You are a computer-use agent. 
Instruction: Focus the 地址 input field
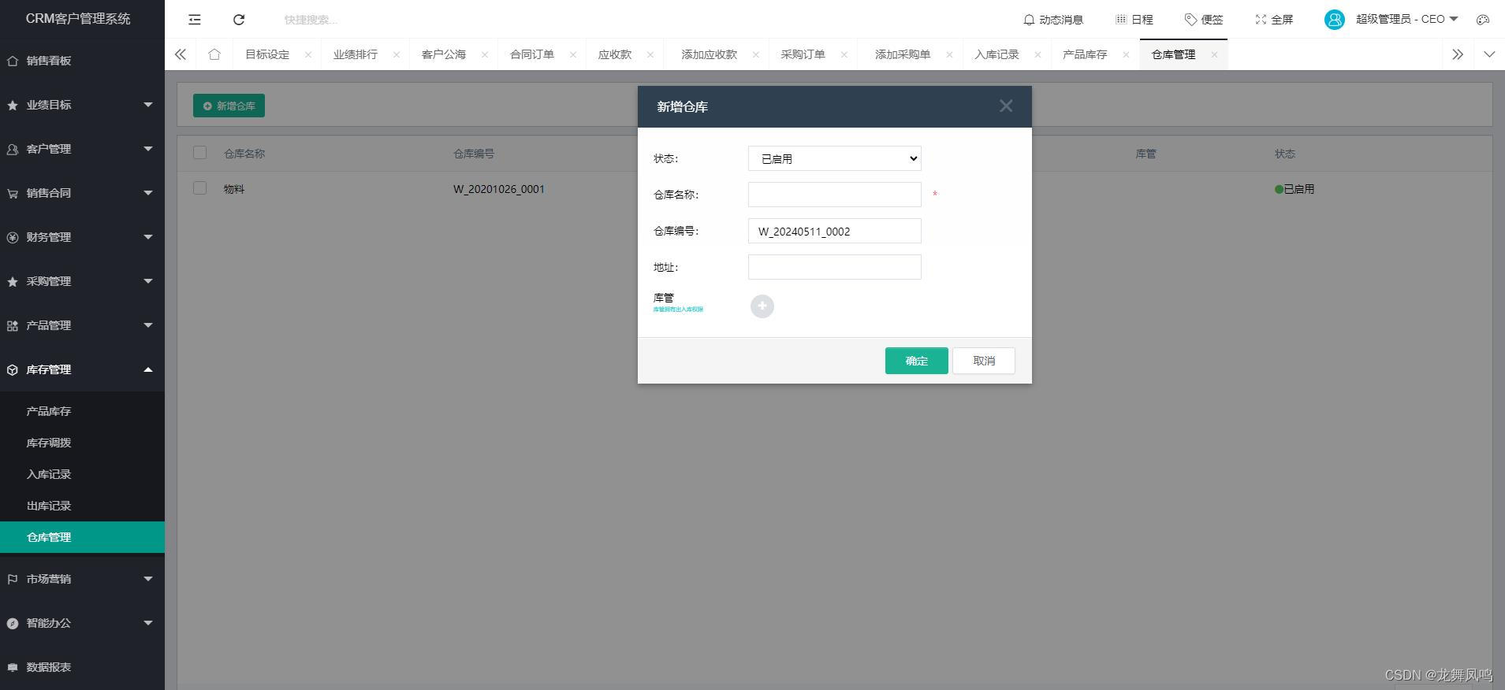(835, 267)
